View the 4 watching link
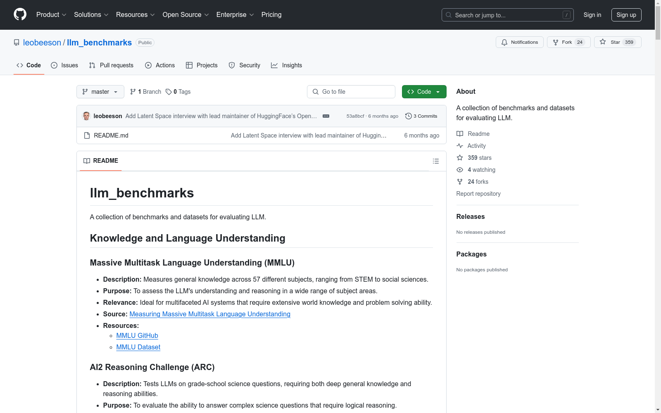This screenshot has width=661, height=413. pyautogui.click(x=476, y=170)
